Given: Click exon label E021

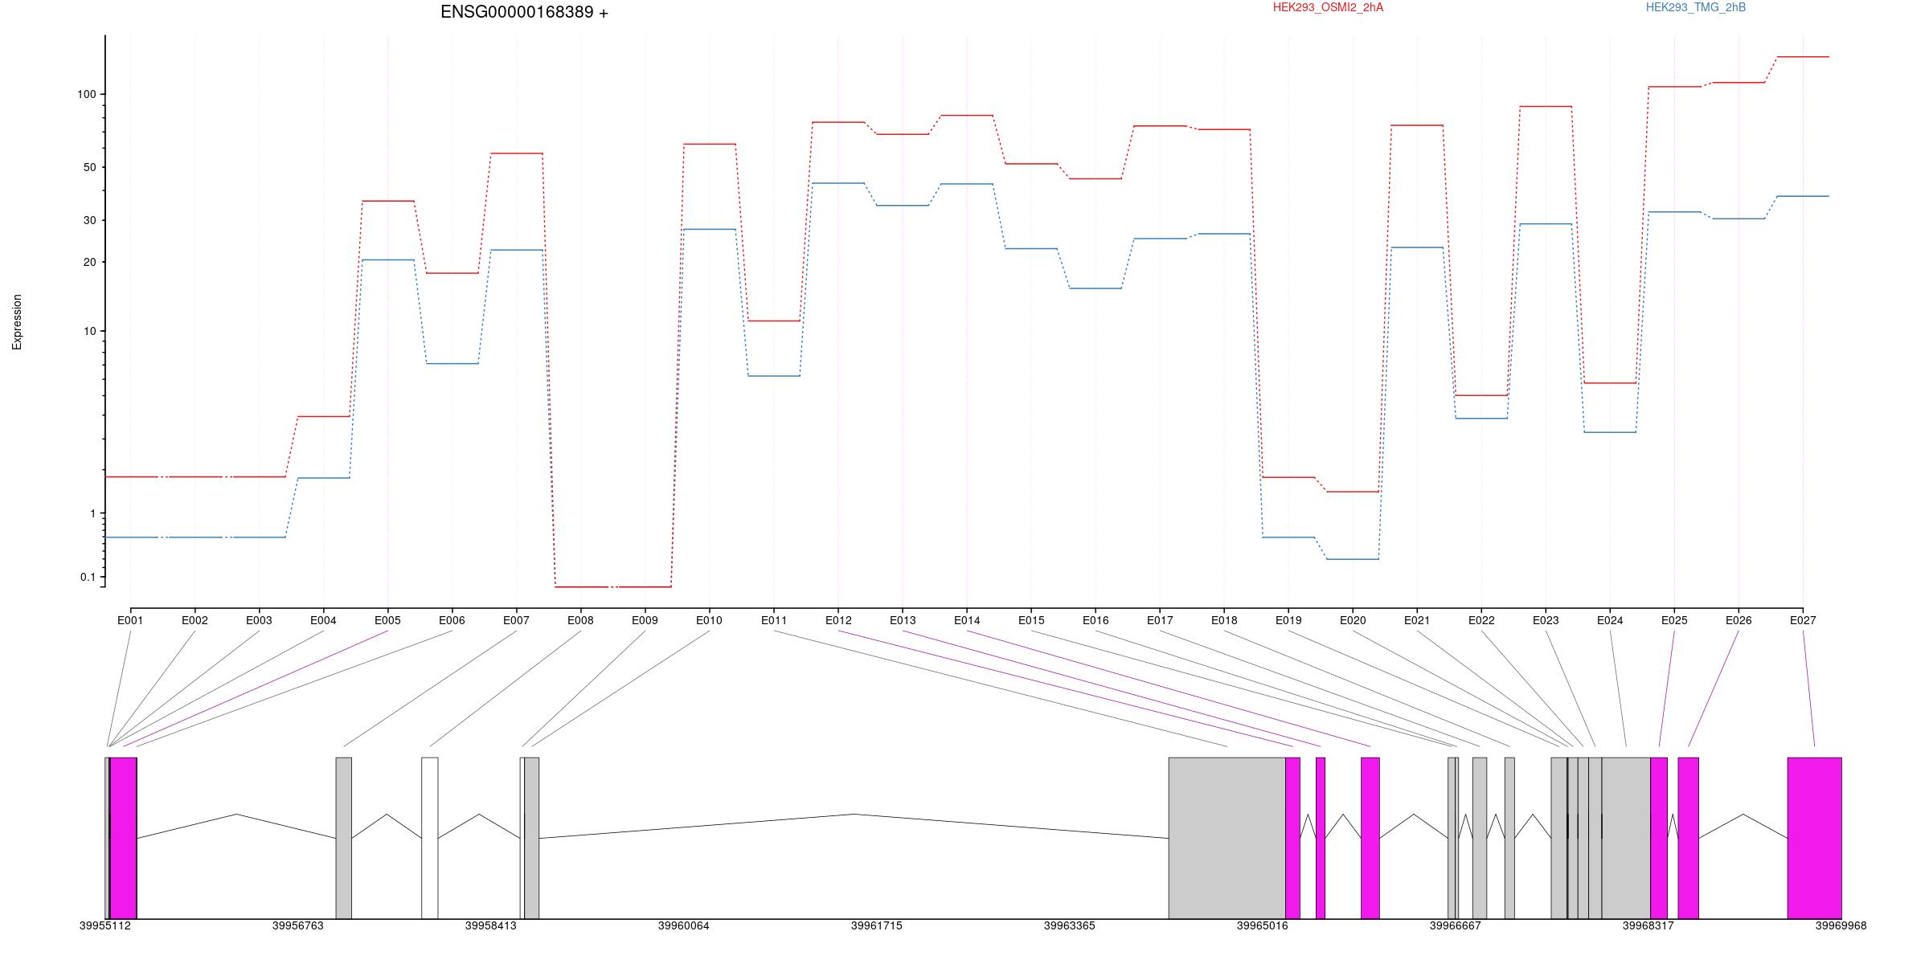Looking at the screenshot, I should 1417,620.
